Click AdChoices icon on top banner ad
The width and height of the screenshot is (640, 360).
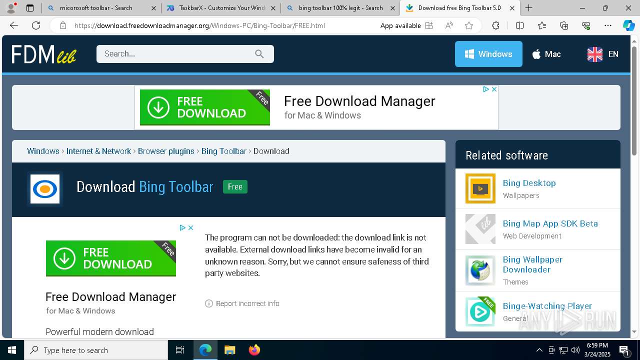[486, 89]
